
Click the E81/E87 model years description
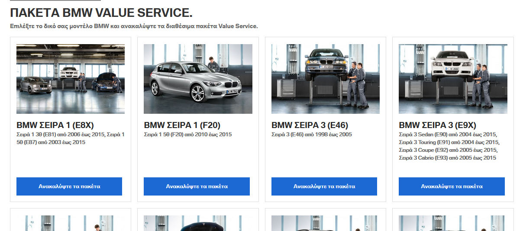pos(71,138)
